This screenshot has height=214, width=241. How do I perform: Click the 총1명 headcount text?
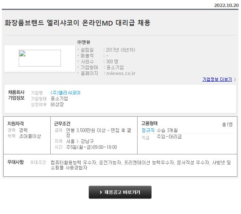tap(227, 124)
